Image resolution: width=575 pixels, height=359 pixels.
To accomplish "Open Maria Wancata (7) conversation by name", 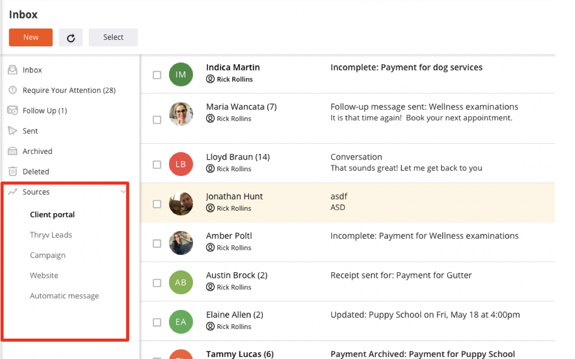I will pos(242,107).
